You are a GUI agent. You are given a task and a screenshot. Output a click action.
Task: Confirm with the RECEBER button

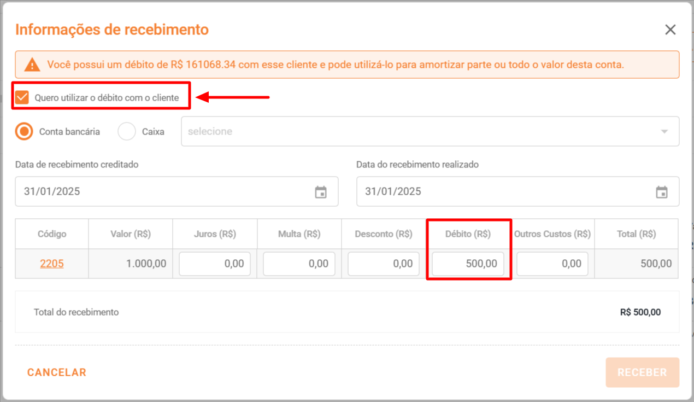(642, 372)
